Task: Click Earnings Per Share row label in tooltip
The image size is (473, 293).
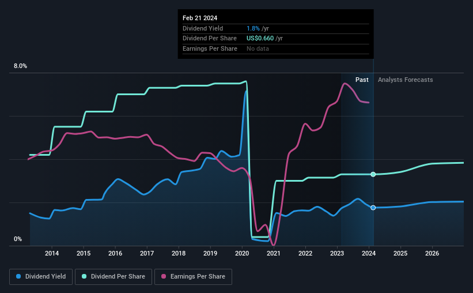Action: [x=210, y=48]
